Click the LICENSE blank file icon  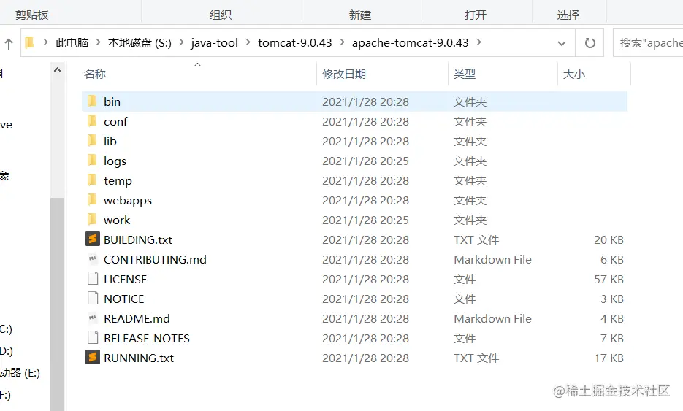pos(92,279)
